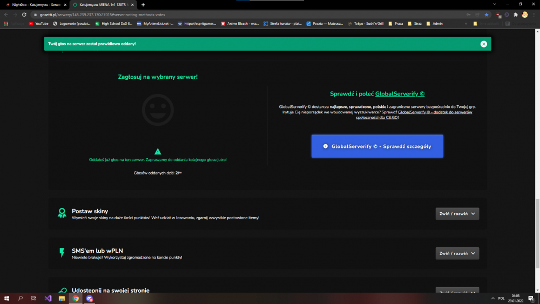The width and height of the screenshot is (540, 304).
Task: Click the smiley face vote icon
Action: point(158,110)
